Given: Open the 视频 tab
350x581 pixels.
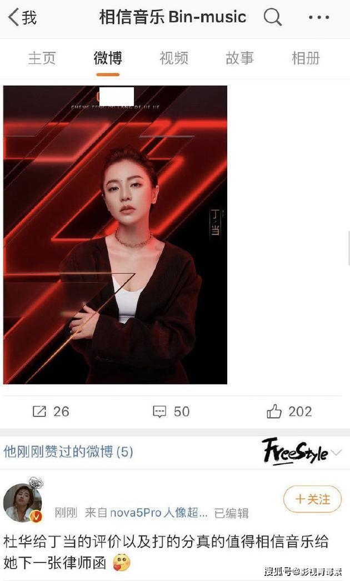Looking at the screenshot, I should click(x=174, y=58).
